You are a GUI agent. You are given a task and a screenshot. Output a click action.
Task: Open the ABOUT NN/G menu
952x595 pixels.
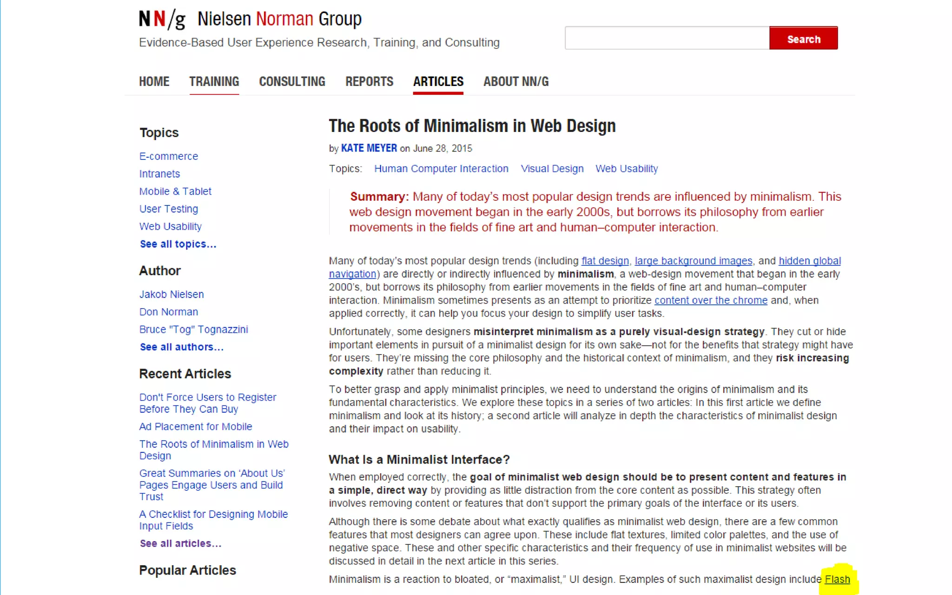516,82
